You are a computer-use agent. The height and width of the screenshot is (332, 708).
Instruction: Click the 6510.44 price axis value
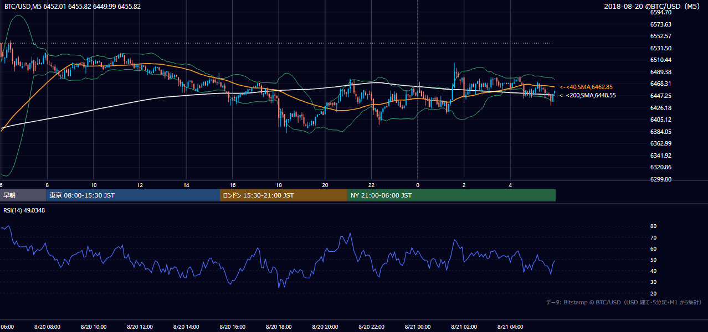click(661, 60)
